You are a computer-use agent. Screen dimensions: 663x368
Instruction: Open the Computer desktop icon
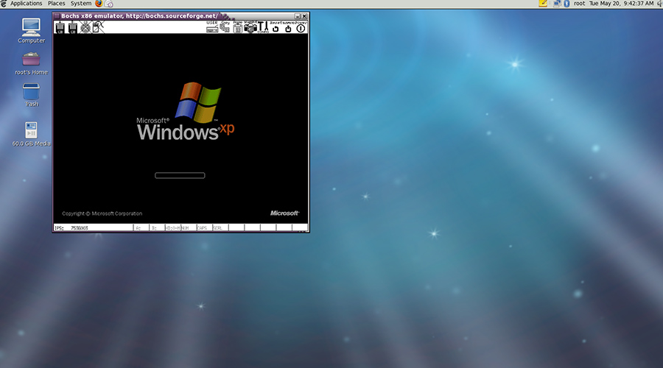point(31,31)
